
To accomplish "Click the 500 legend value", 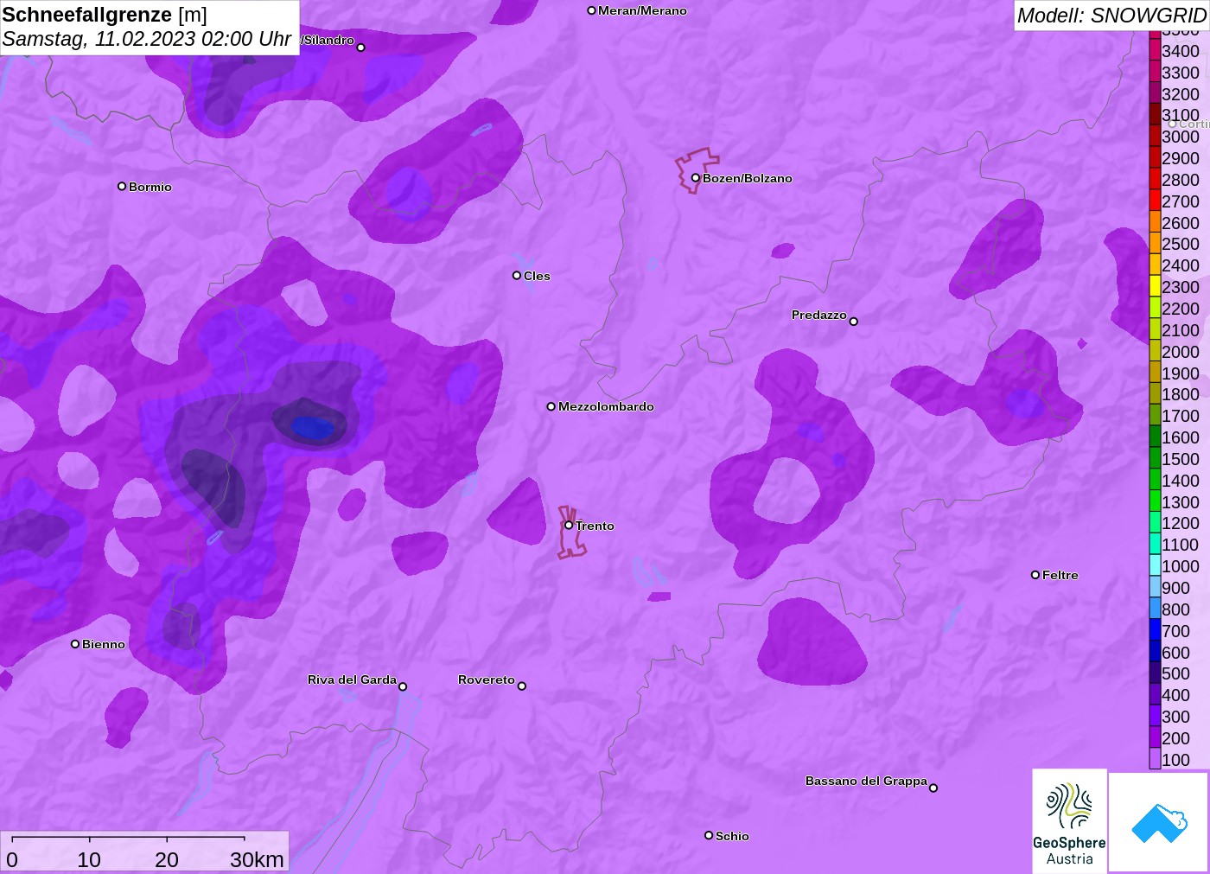I will click(1175, 673).
